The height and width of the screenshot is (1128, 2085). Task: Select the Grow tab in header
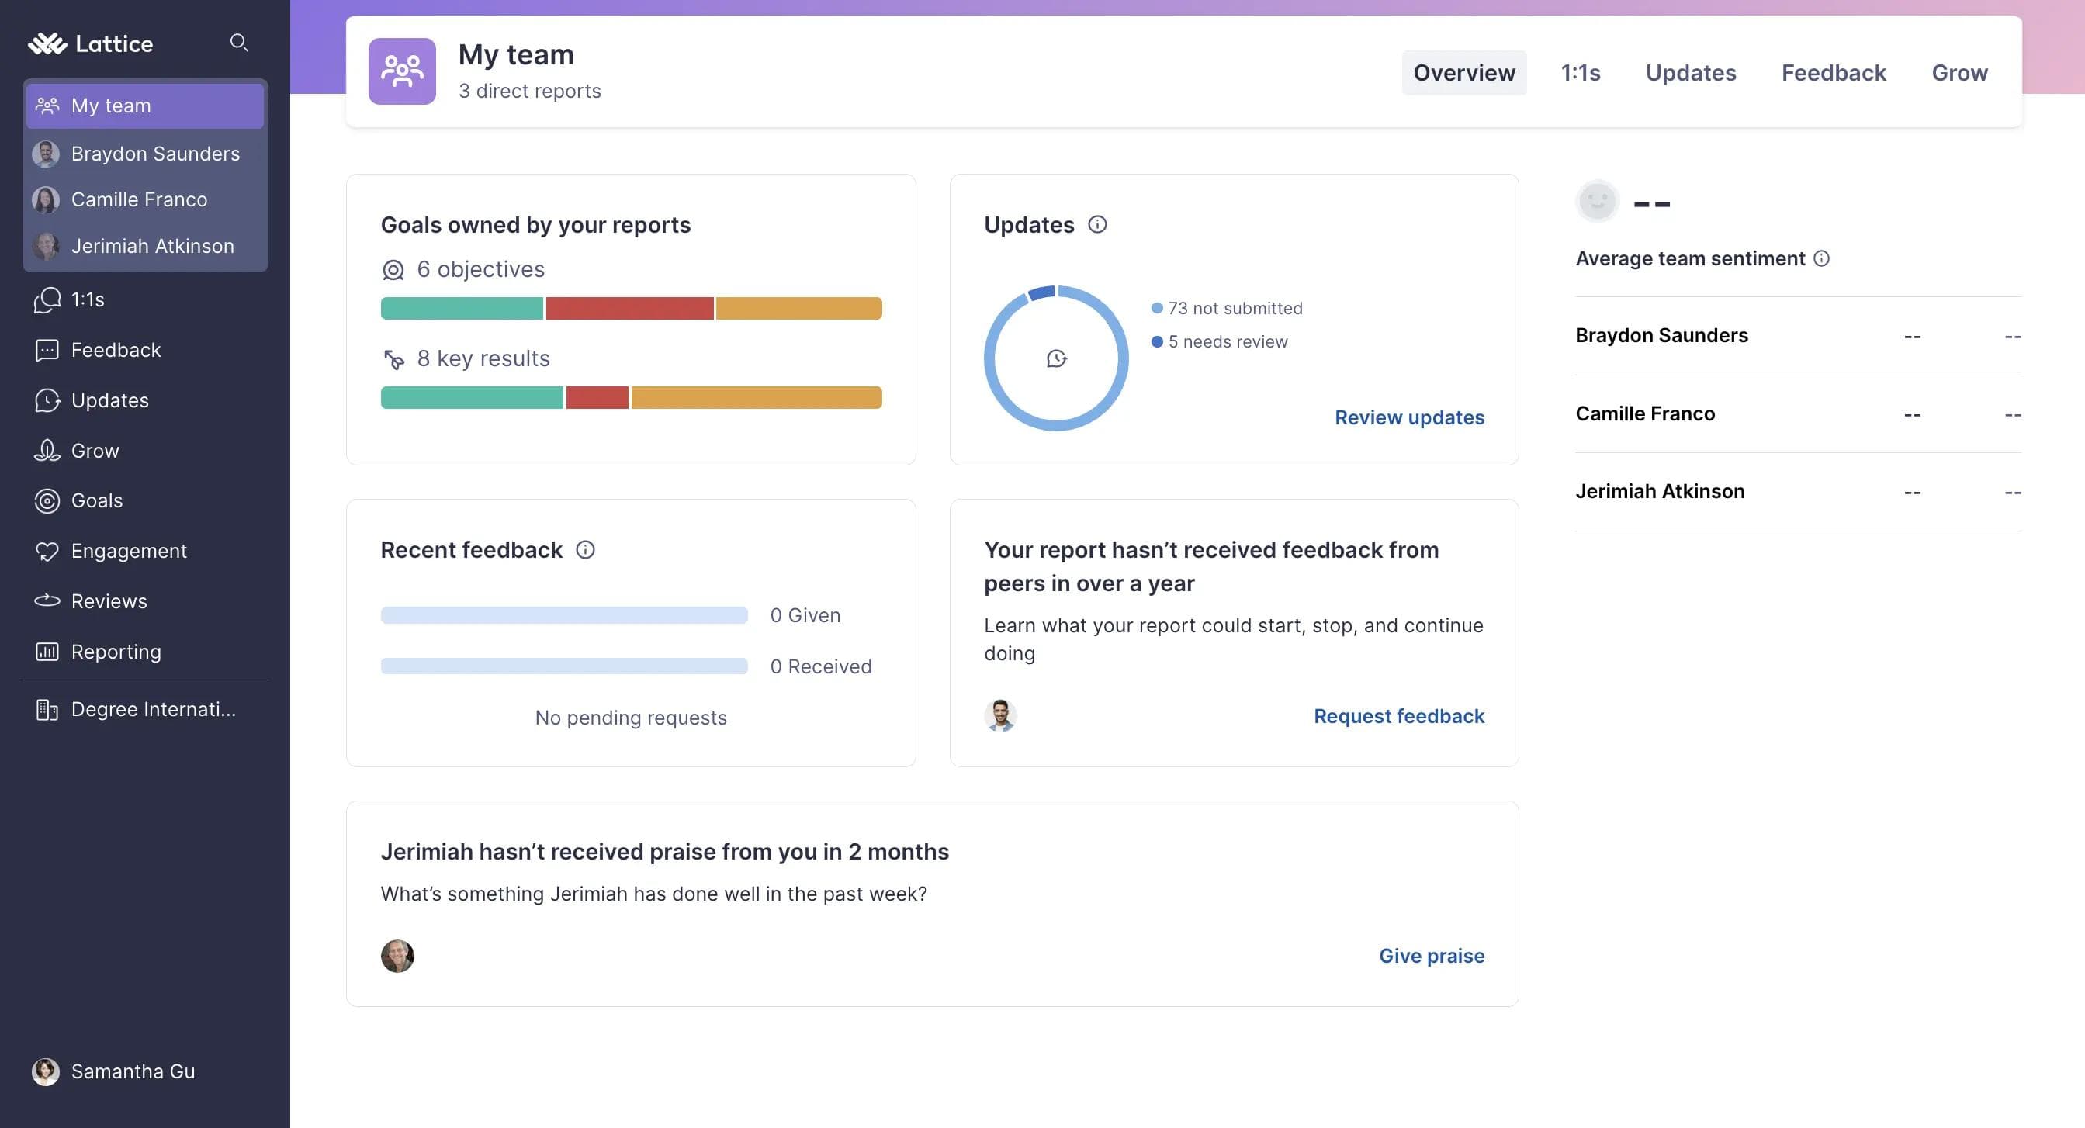tap(1959, 73)
